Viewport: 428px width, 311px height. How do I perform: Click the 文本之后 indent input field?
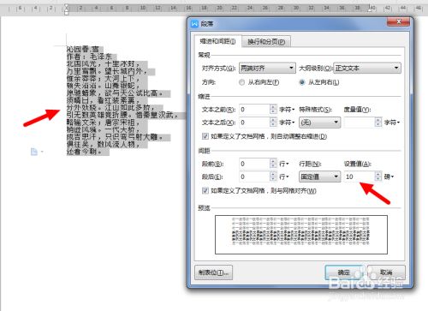tap(254, 123)
